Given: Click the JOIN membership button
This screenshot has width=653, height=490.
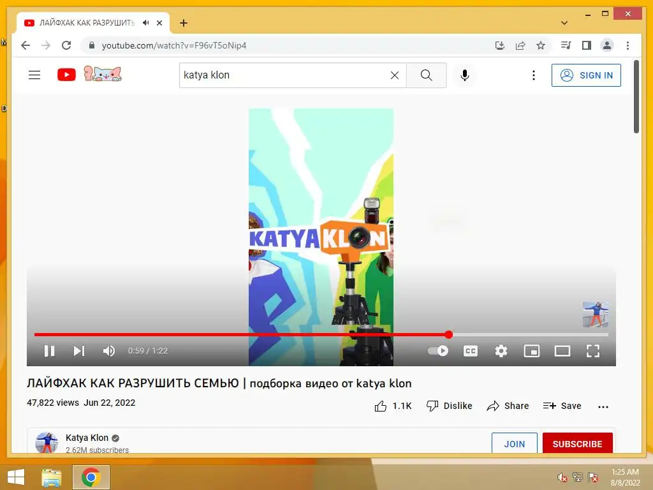Looking at the screenshot, I should pyautogui.click(x=515, y=444).
